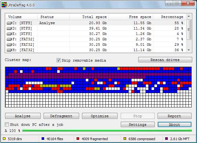Viewport: 197px width, 143px height.
Task: Select the G: [FAT32] volume row
Action: pos(96,44)
